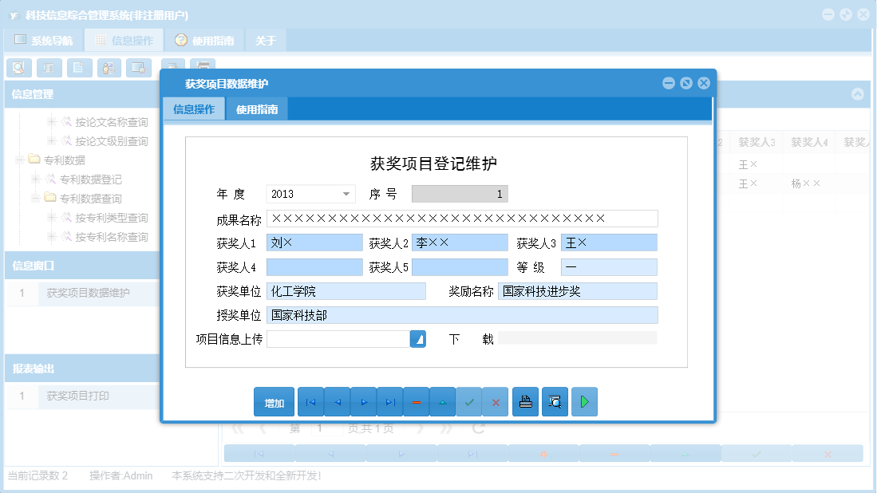Click the green run arrow icon
This screenshot has height=493, width=877.
[x=584, y=401]
